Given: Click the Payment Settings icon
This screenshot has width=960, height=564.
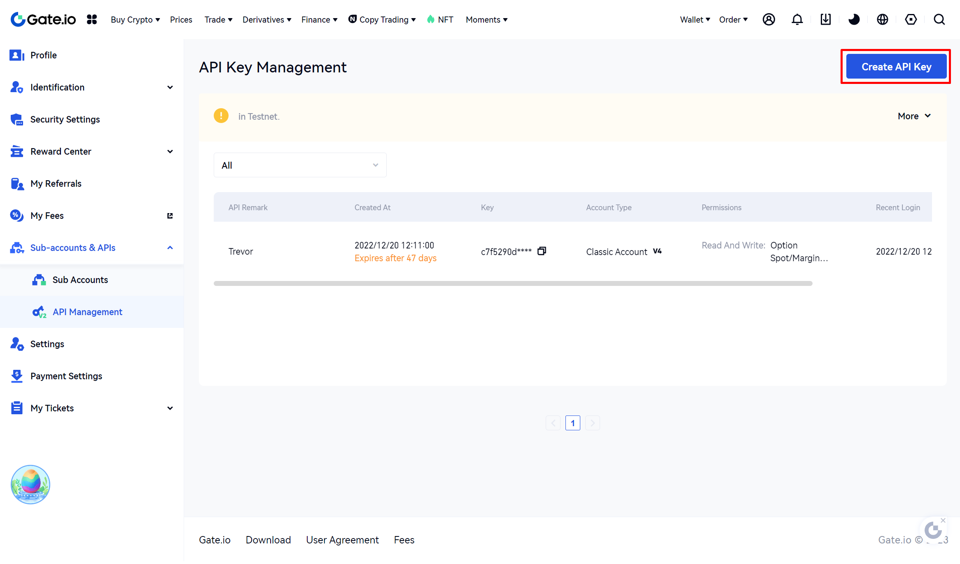Looking at the screenshot, I should (16, 376).
